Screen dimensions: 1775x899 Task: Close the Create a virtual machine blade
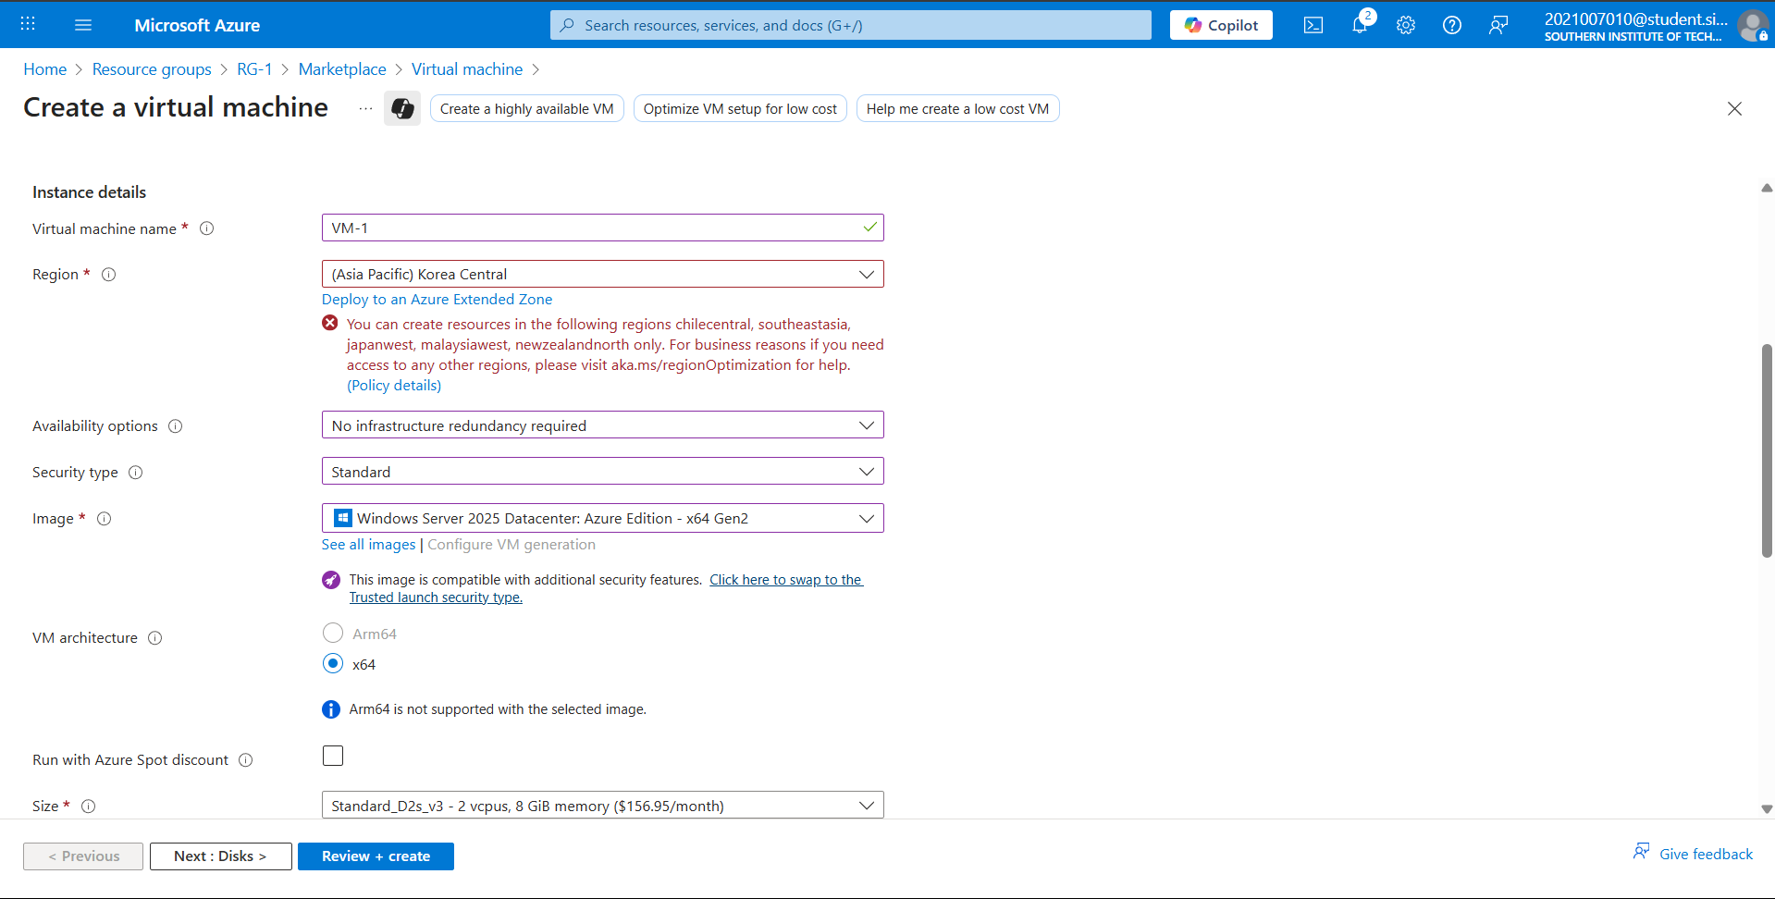[x=1734, y=108]
